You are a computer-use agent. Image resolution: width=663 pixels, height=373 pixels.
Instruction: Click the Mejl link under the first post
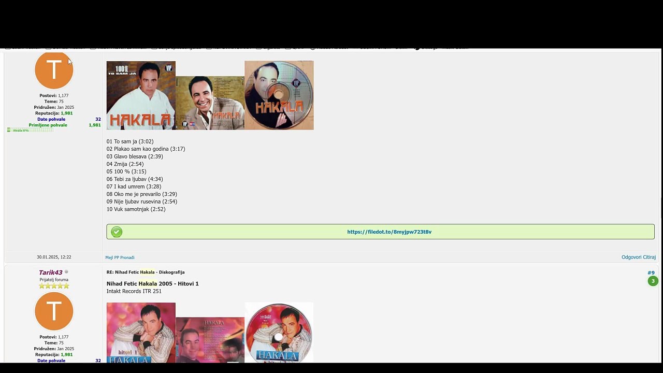coord(109,257)
